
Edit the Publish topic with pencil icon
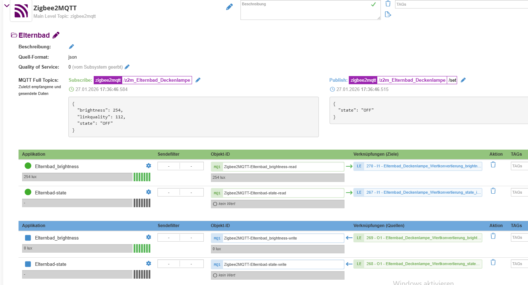[463, 80]
